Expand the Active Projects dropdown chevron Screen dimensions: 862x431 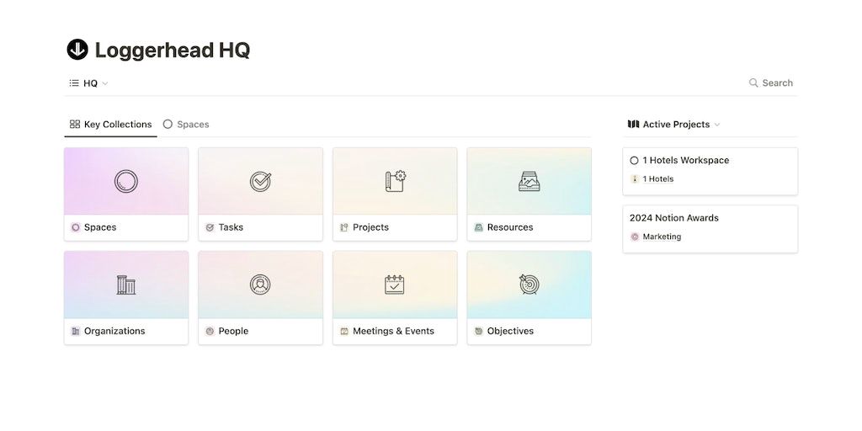(x=717, y=125)
